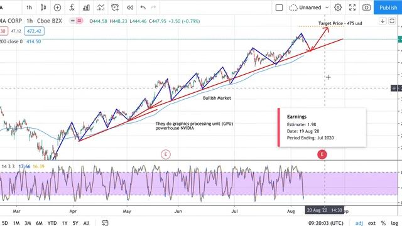Screen dimensions: 402x226
Task: Click the outlined earnings E marker near June
Action: [166, 154]
